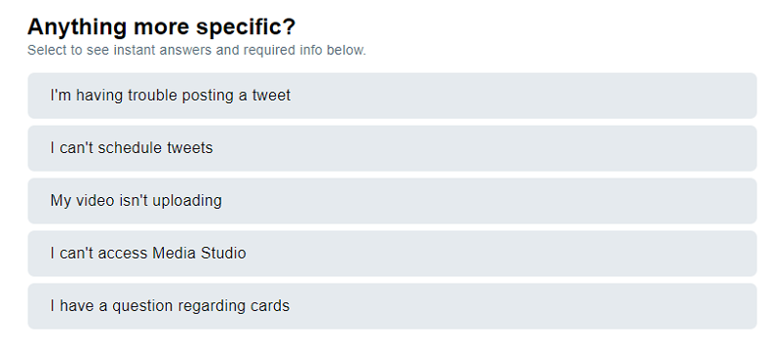This screenshot has width=780, height=355.
Task: Pick "My video isn't uploading" option
Action: click(x=392, y=201)
